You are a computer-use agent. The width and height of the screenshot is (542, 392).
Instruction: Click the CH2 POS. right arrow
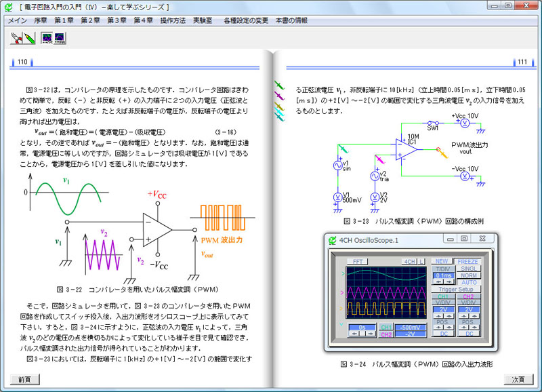click(x=474, y=328)
